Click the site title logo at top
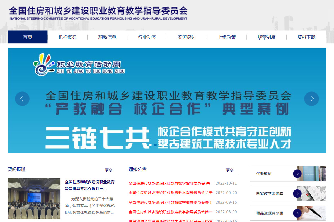This screenshot has height=222, width=334. click(98, 13)
